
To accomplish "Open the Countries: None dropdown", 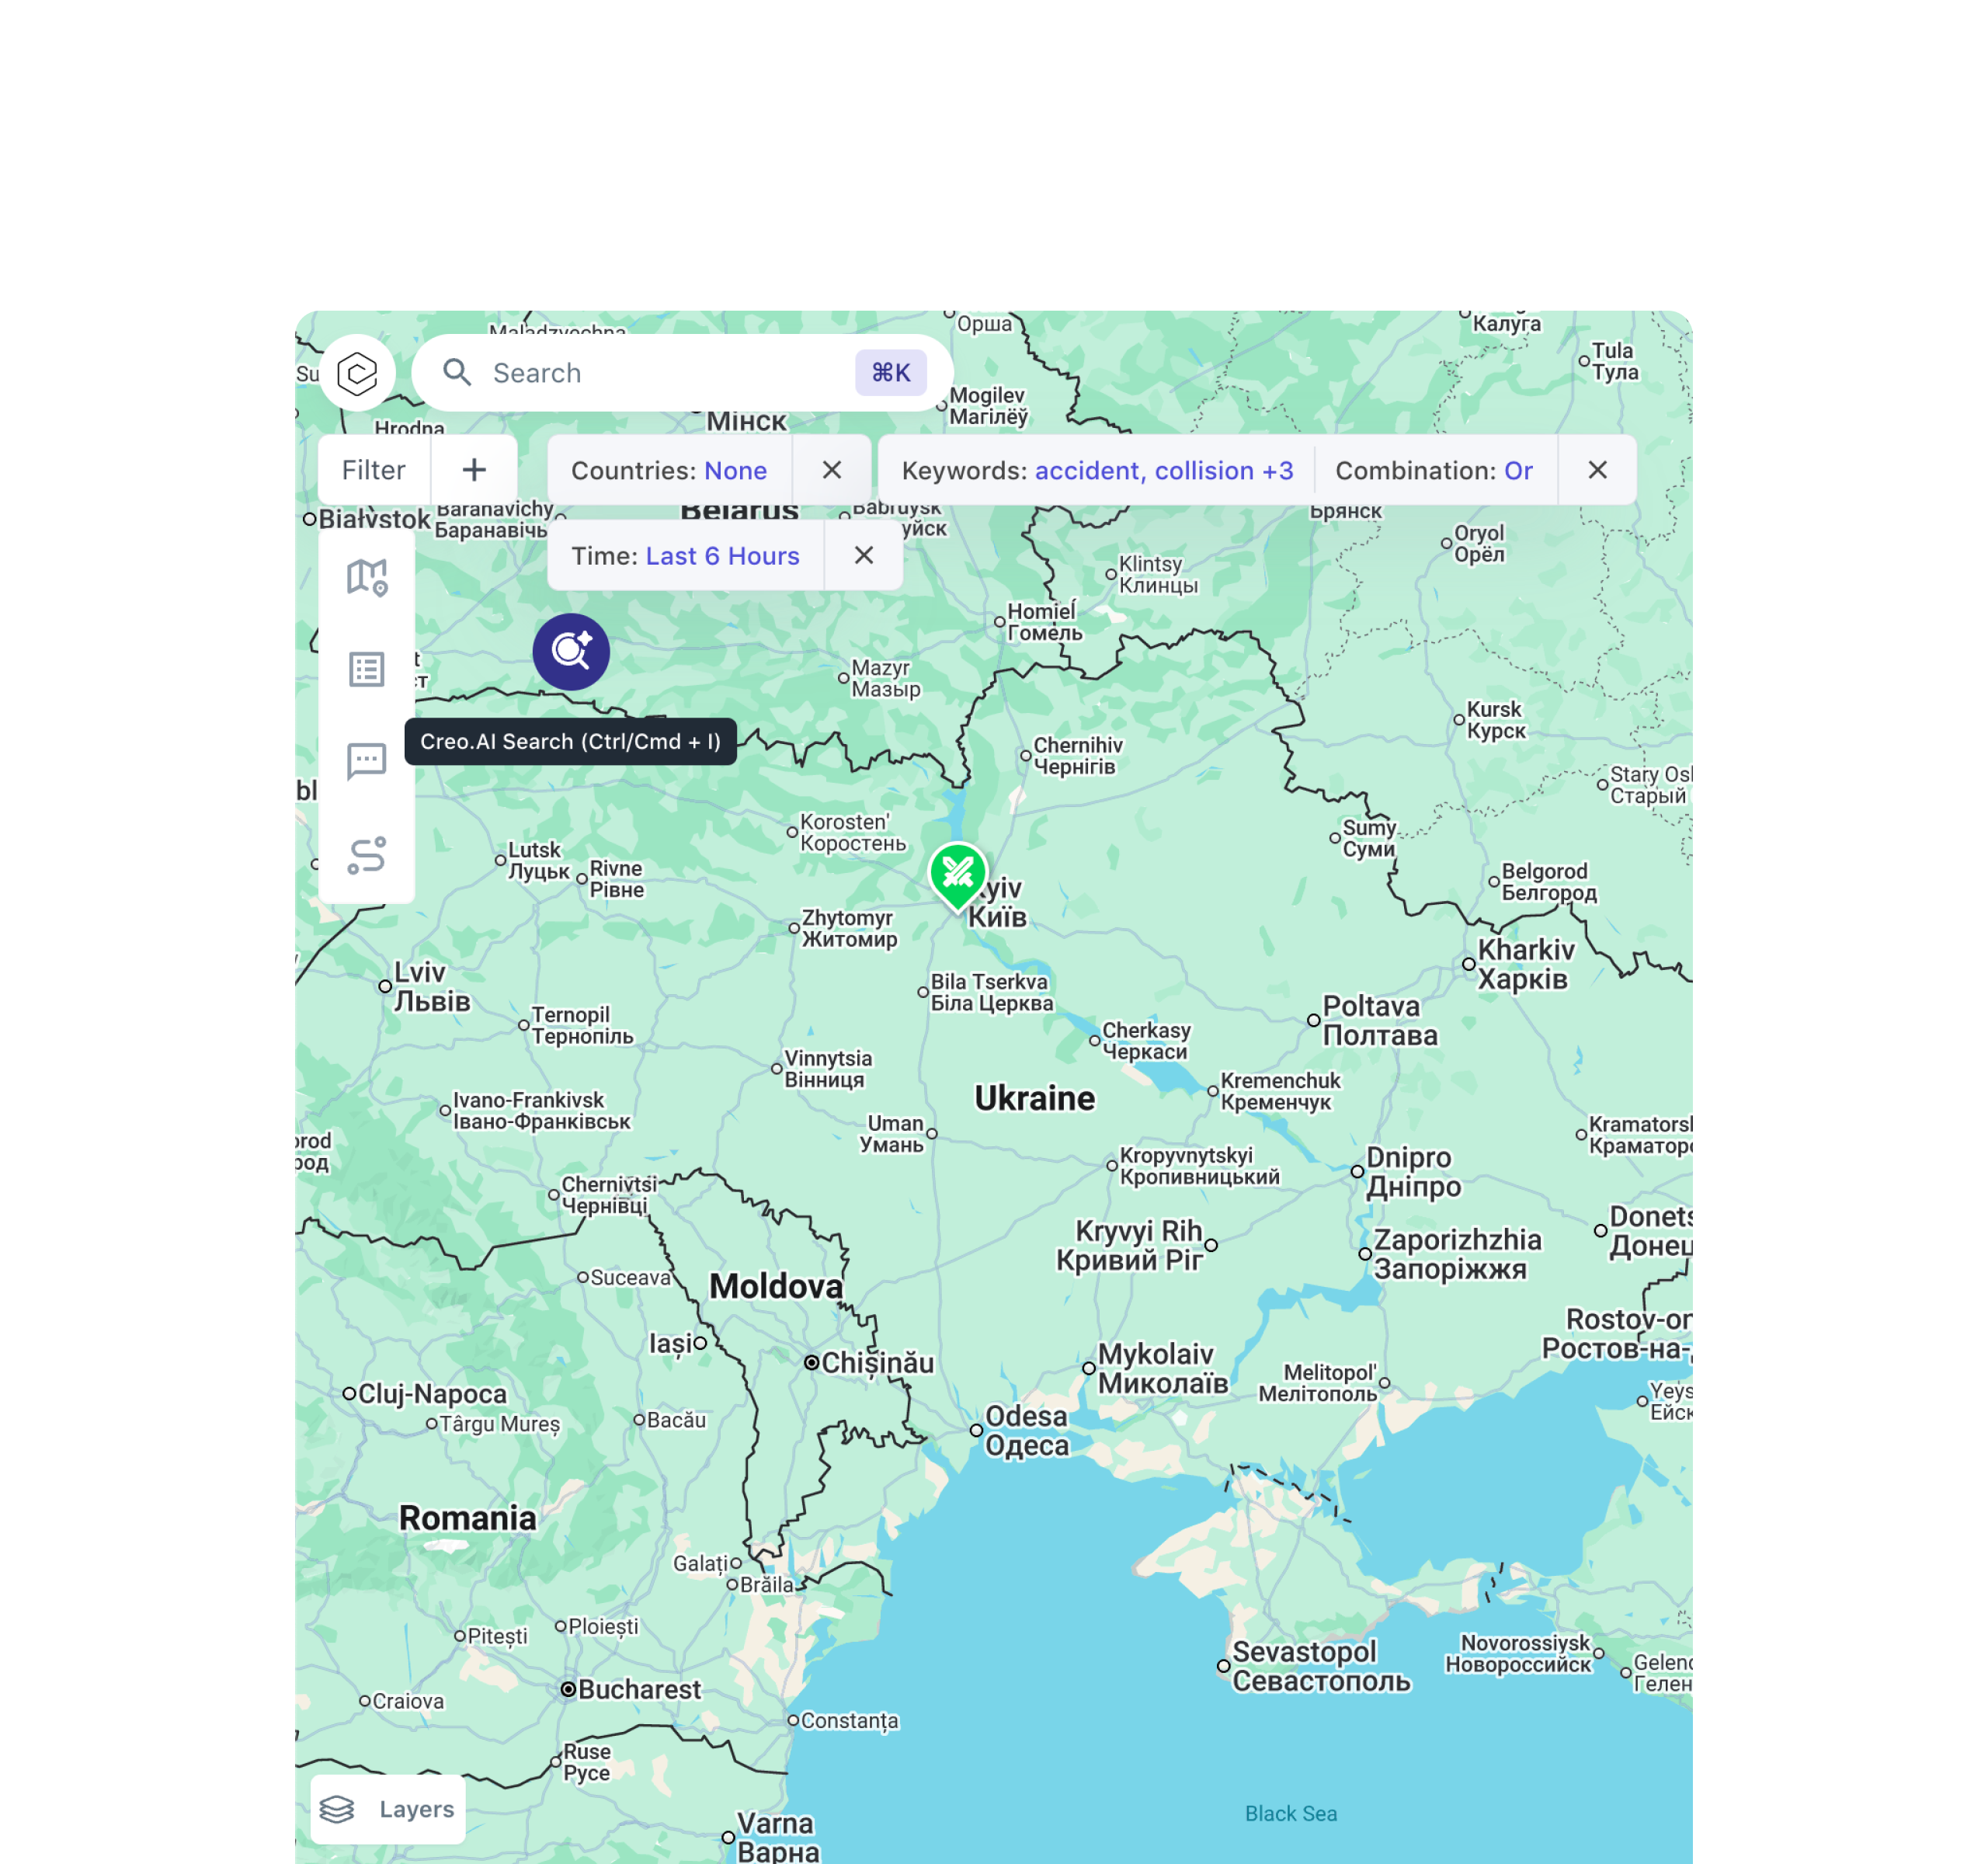I will pos(669,470).
